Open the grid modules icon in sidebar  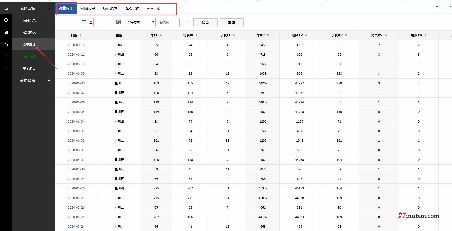pos(6,32)
